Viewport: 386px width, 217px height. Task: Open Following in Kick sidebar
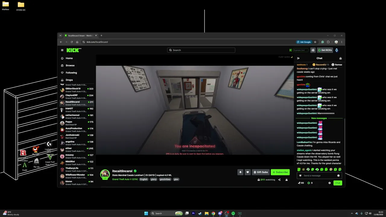click(71, 73)
